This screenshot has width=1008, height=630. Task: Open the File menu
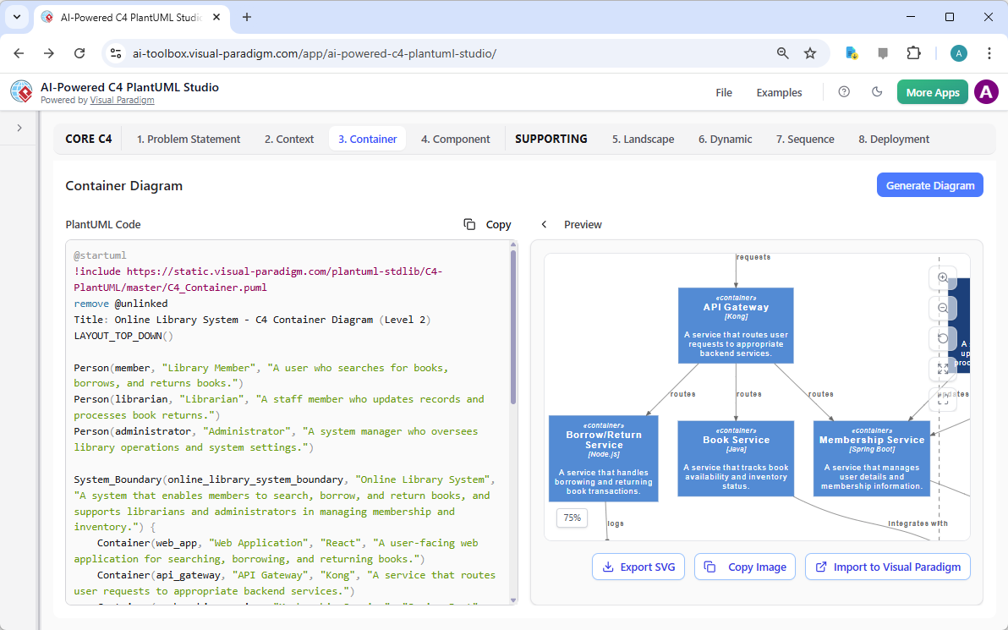pyautogui.click(x=724, y=92)
